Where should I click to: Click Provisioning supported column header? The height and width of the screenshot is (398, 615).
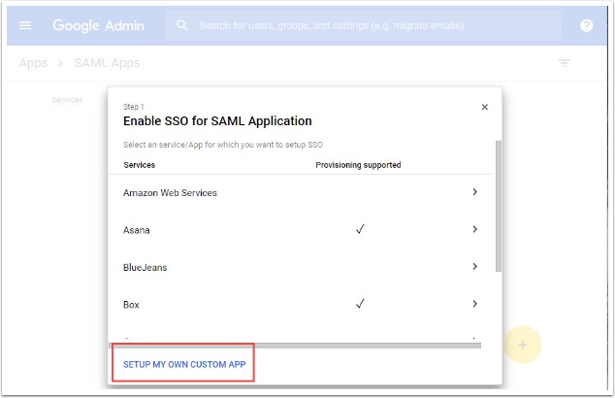[358, 165]
